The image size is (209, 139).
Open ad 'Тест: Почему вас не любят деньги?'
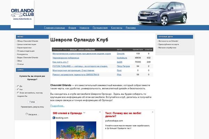tap(123, 115)
